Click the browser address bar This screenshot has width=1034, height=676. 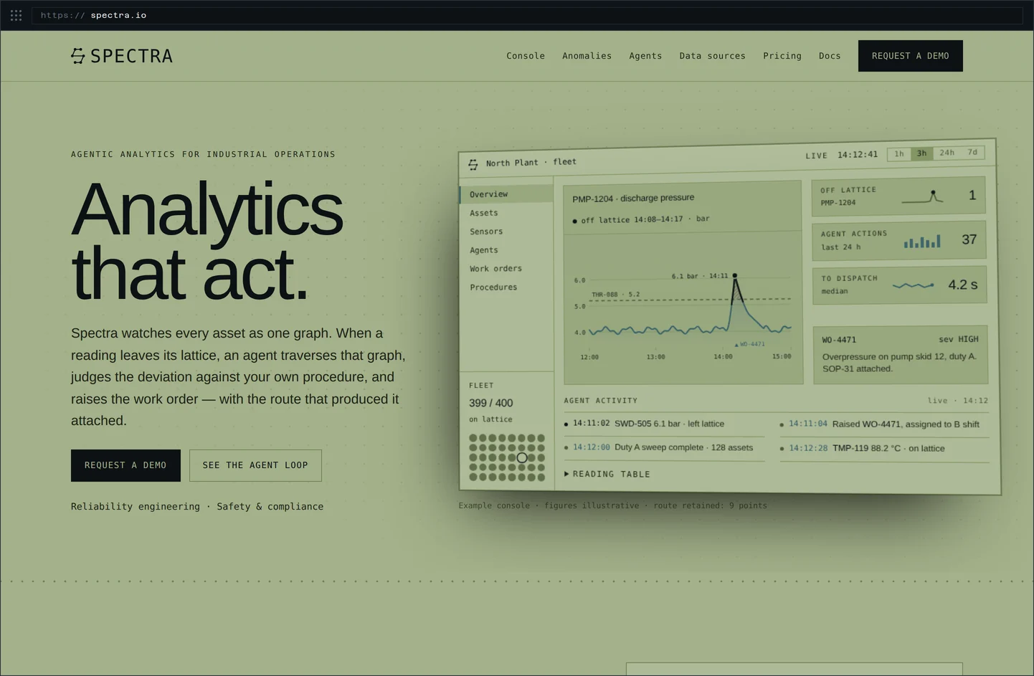click(527, 15)
